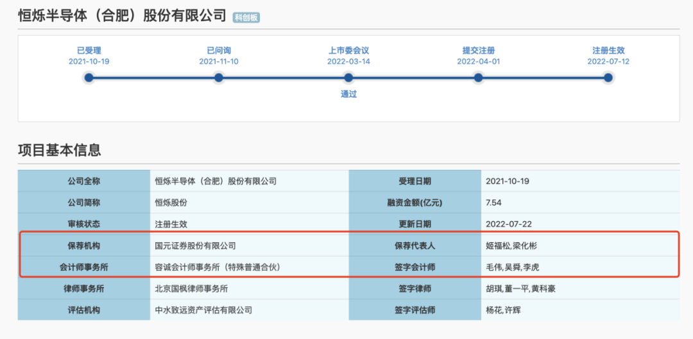Click 国元证券股份有限公司 in the sponsor row
The height and width of the screenshot is (339, 693).
click(196, 245)
